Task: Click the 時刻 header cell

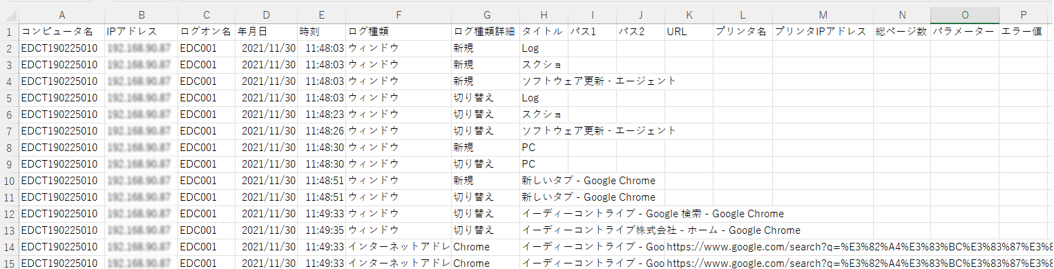Action: click(x=321, y=32)
